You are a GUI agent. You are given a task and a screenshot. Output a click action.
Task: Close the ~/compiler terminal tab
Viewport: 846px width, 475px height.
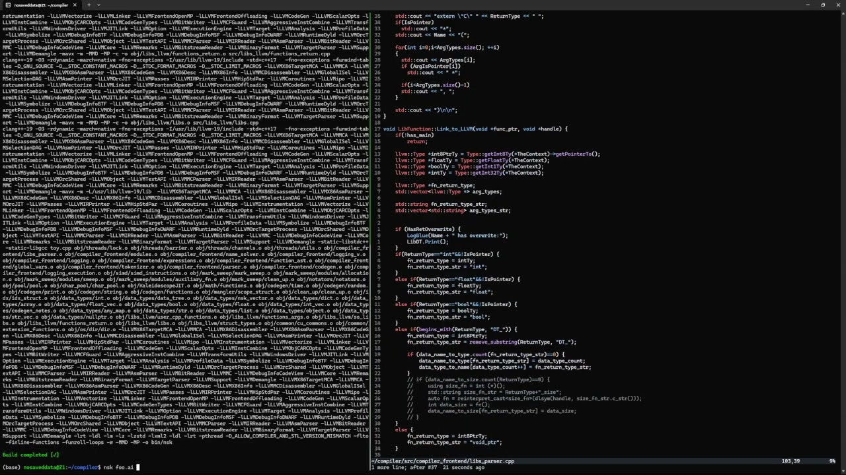(x=75, y=5)
